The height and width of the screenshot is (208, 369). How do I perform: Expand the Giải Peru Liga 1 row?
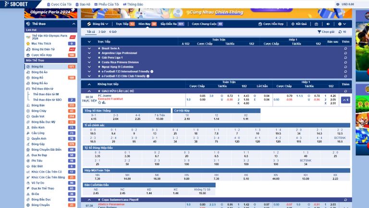pos(89,58)
